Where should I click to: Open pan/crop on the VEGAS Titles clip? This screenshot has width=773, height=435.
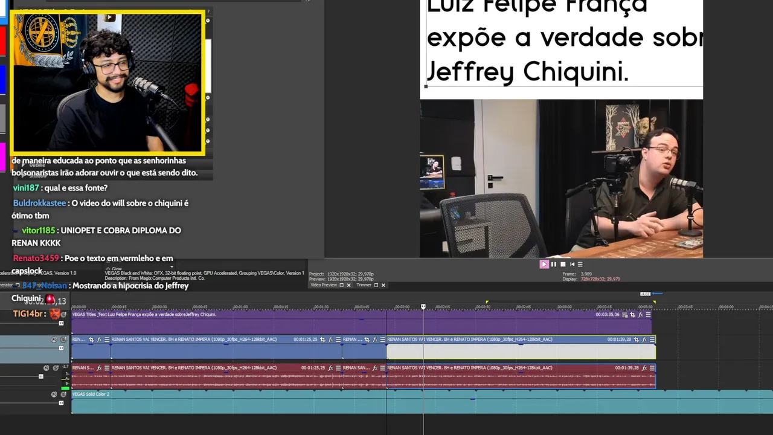click(x=632, y=315)
